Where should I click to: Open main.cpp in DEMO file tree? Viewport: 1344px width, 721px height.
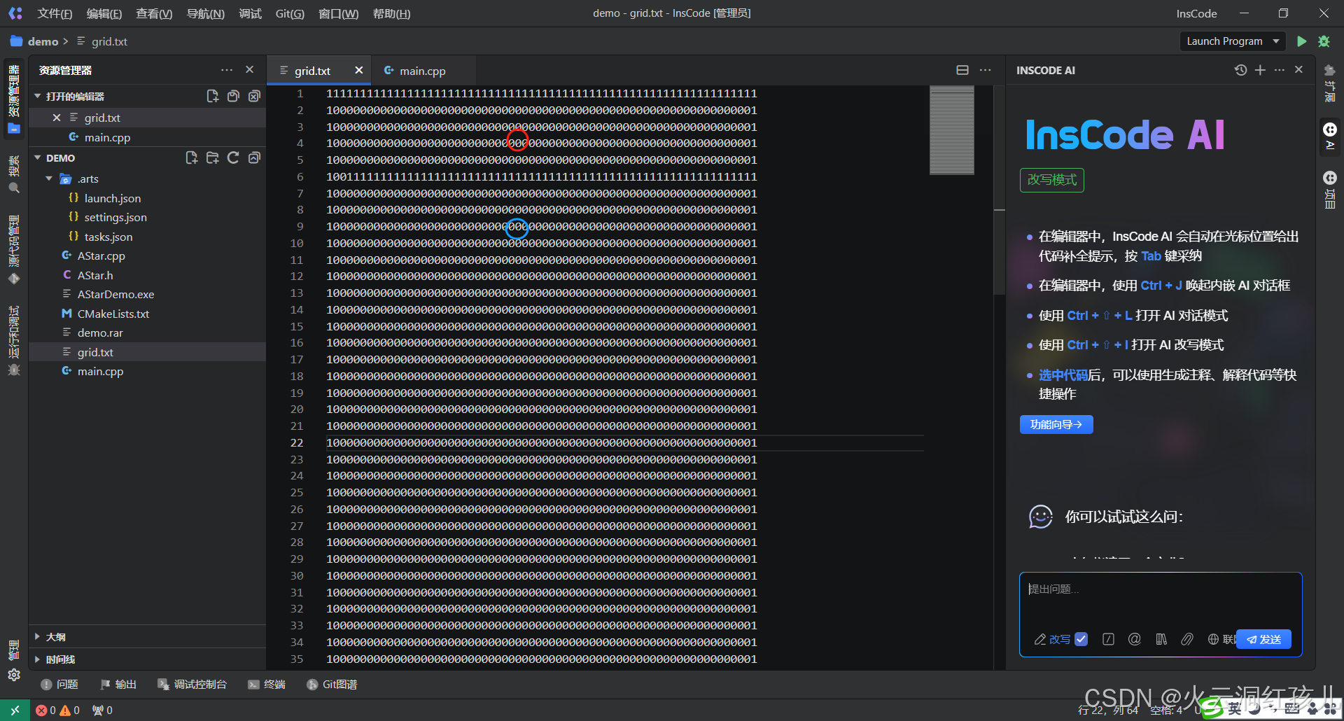click(x=100, y=371)
